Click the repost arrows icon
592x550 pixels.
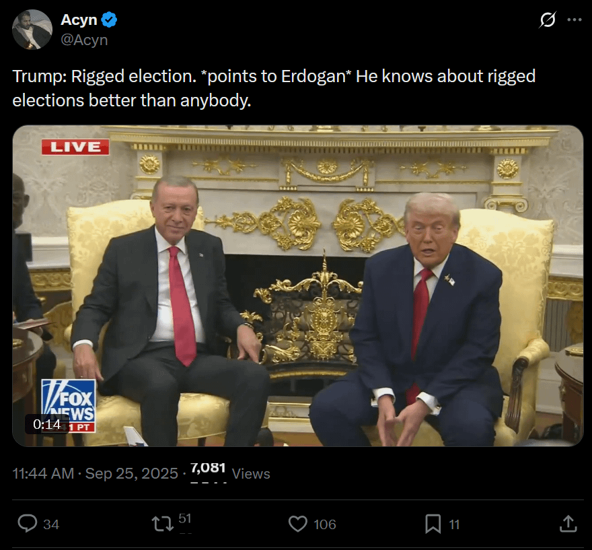point(162,524)
